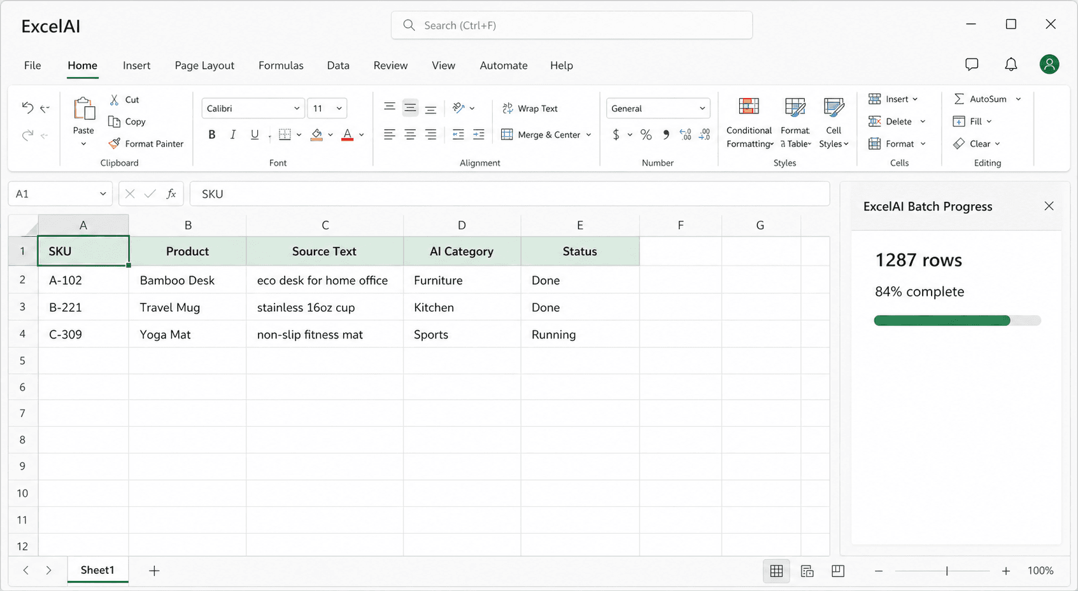Click the Fill button
Image resolution: width=1078 pixels, height=591 pixels.
pyautogui.click(x=972, y=122)
